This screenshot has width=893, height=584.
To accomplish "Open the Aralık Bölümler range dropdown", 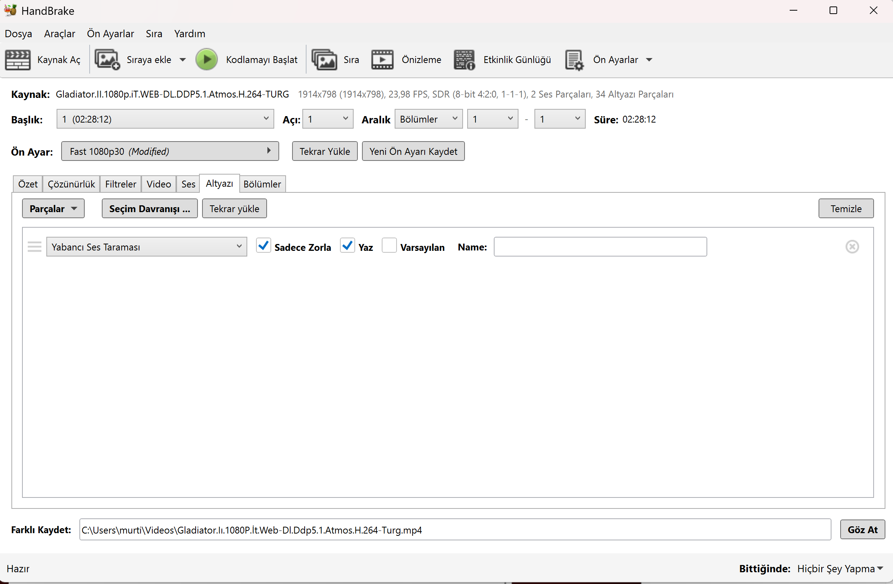I will [x=428, y=119].
